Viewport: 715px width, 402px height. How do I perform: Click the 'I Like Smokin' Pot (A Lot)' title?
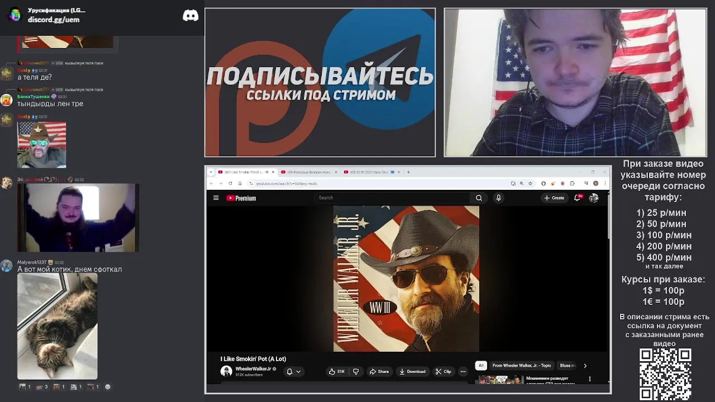253,359
